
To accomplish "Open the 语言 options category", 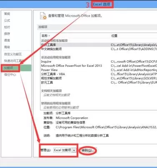I will click(x=7, y=40).
